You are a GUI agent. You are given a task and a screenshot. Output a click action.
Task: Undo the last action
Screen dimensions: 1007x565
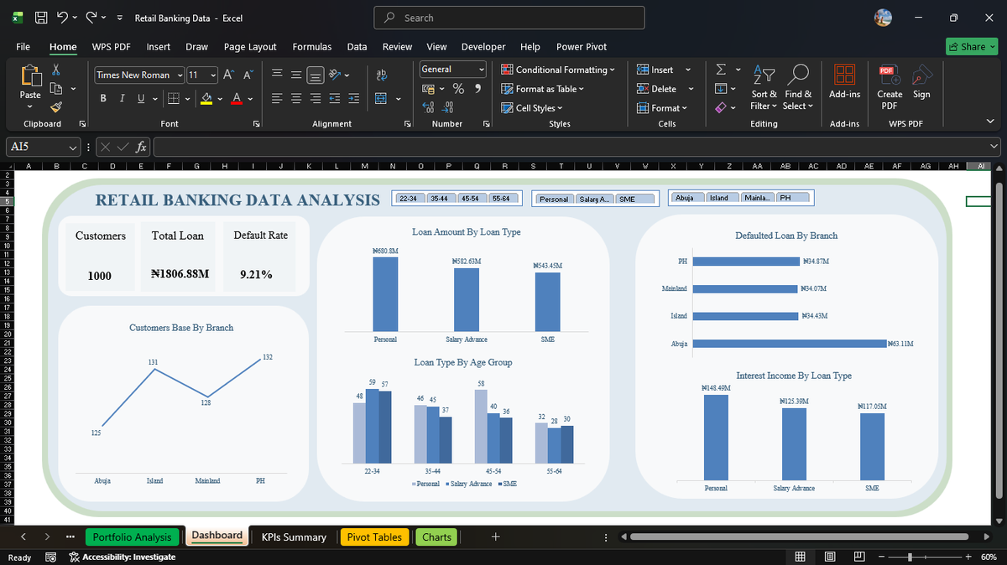tap(64, 18)
